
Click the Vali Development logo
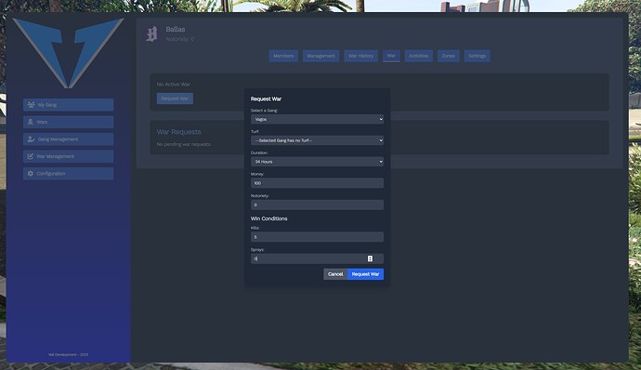click(x=68, y=53)
